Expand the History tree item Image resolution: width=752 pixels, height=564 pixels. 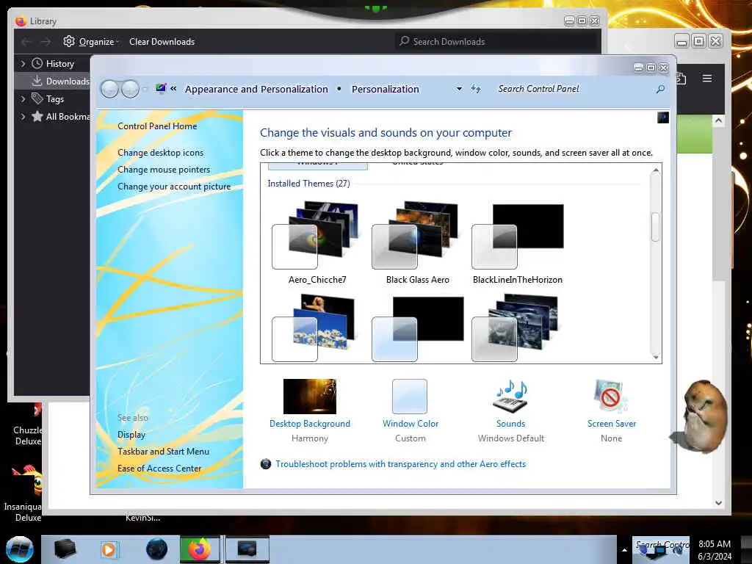tap(23, 63)
